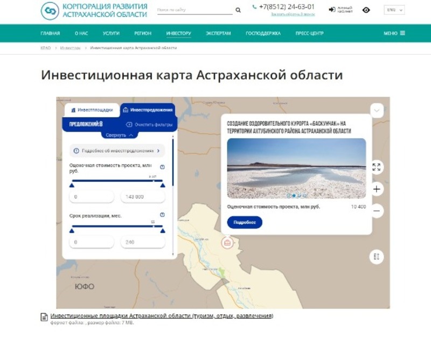The width and height of the screenshot is (431, 346).
Task: Open personal account login icon
Action: coord(332,10)
